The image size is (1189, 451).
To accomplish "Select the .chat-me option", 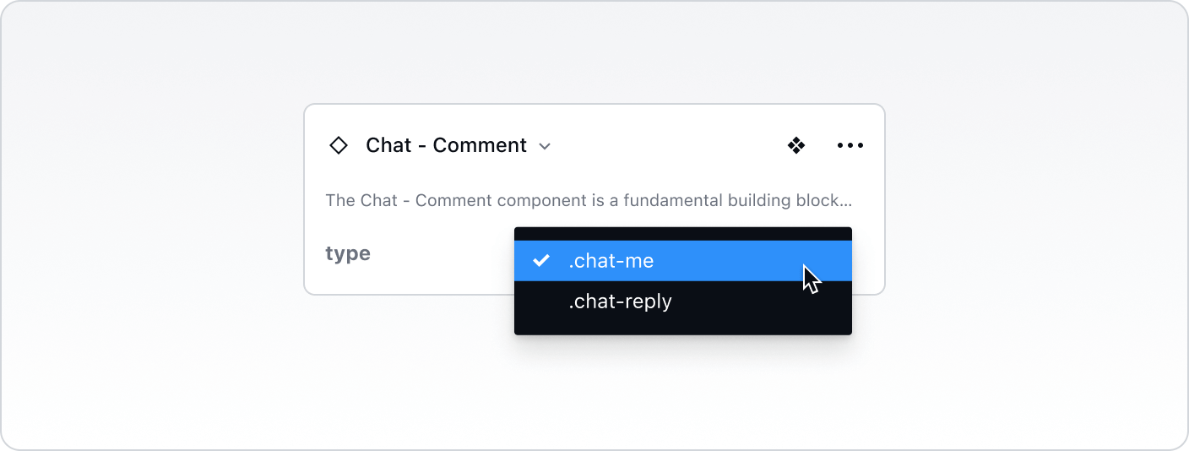I will pyautogui.click(x=611, y=261).
